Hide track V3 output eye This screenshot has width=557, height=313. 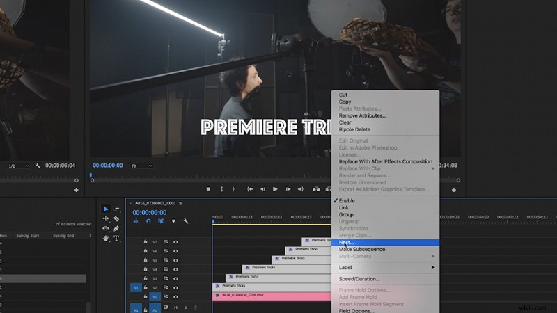pyautogui.click(x=175, y=278)
